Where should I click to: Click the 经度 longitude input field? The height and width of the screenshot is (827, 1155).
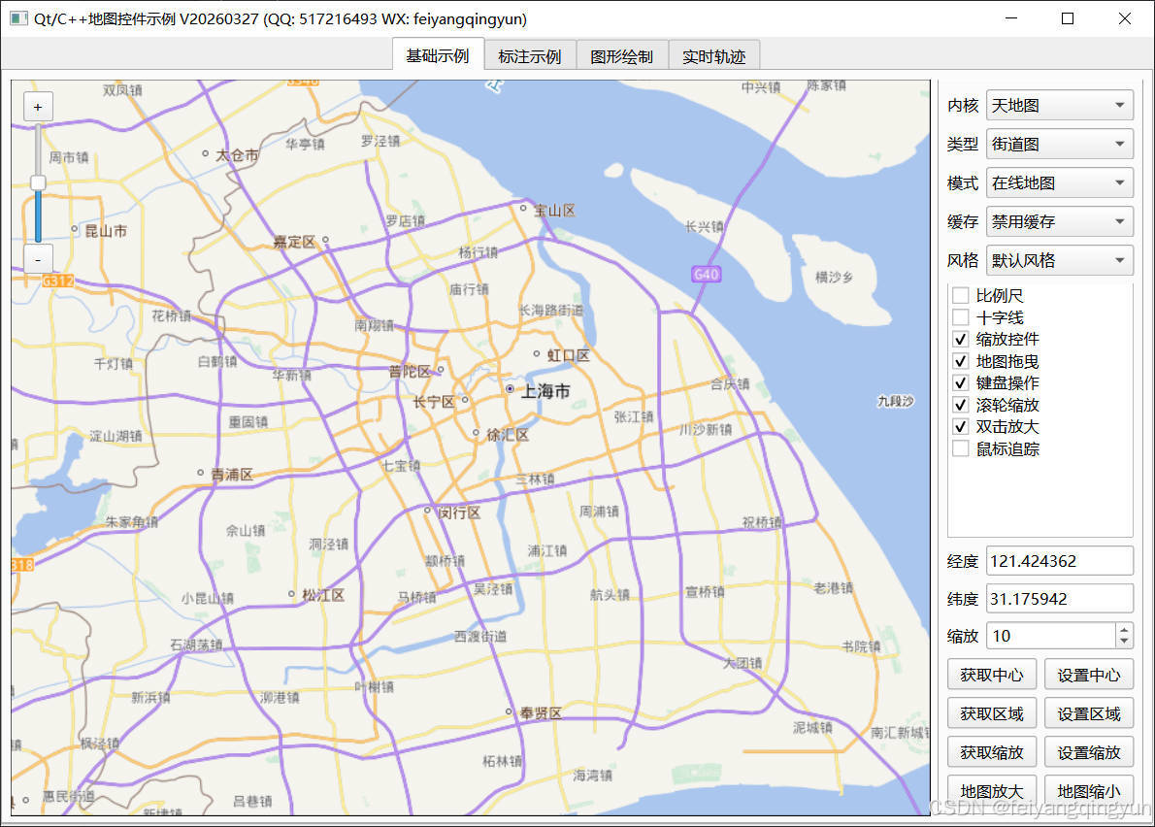[1059, 561]
